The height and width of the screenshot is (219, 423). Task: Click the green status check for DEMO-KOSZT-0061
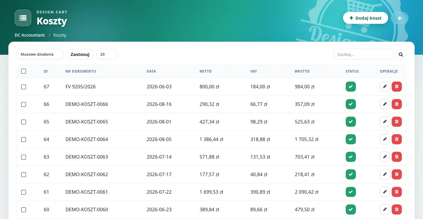point(351,192)
